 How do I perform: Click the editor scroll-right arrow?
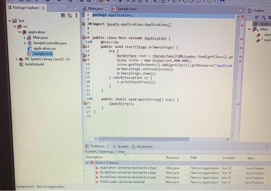click(228, 139)
